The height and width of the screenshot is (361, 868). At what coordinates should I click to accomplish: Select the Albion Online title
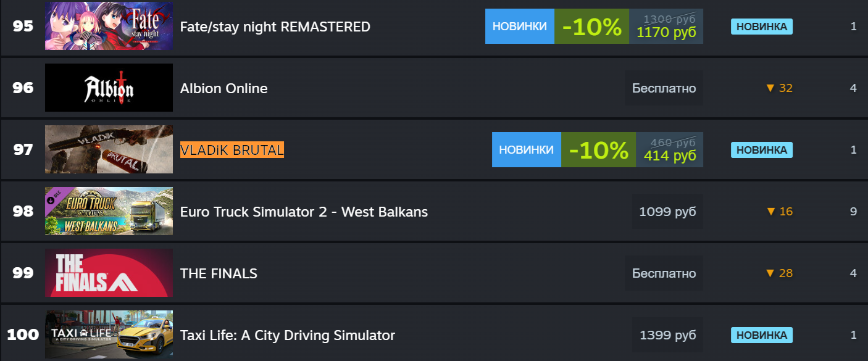[x=223, y=88]
